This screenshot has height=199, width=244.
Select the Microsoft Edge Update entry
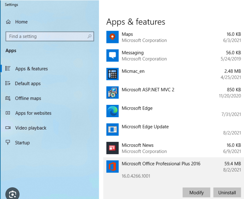(x=145, y=127)
